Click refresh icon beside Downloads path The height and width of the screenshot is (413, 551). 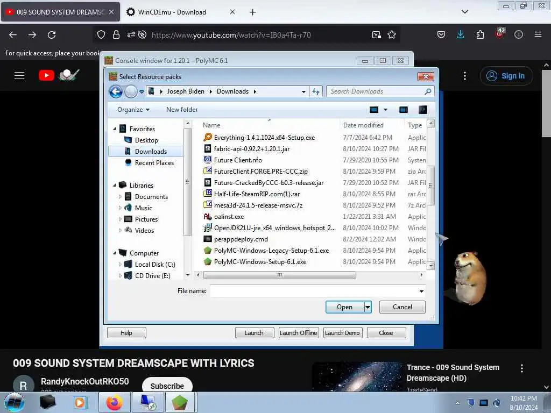(x=315, y=91)
